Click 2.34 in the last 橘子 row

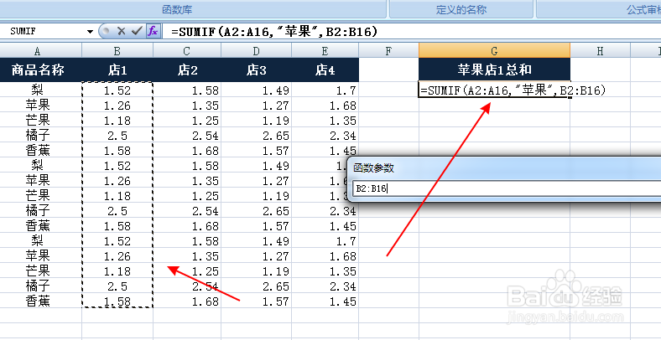pos(325,286)
